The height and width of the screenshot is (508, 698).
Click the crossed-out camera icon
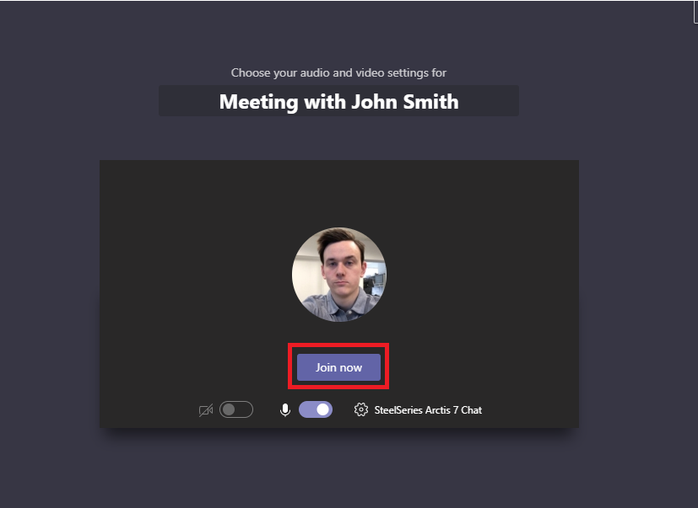(x=206, y=409)
